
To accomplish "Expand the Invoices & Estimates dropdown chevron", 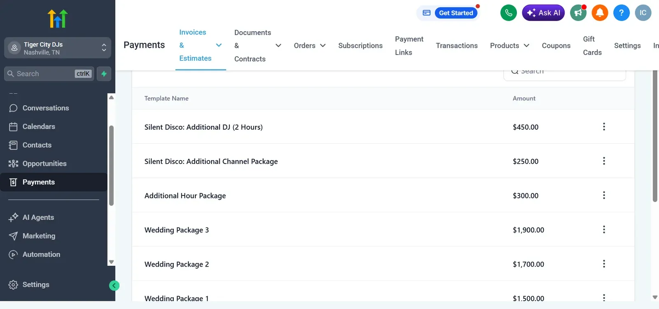I will (219, 45).
